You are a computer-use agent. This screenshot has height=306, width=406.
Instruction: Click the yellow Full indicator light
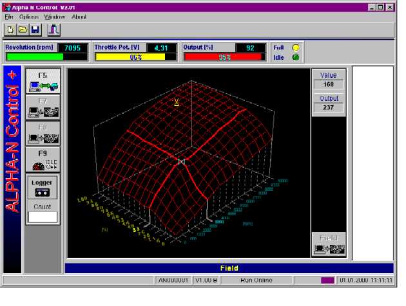[296, 48]
